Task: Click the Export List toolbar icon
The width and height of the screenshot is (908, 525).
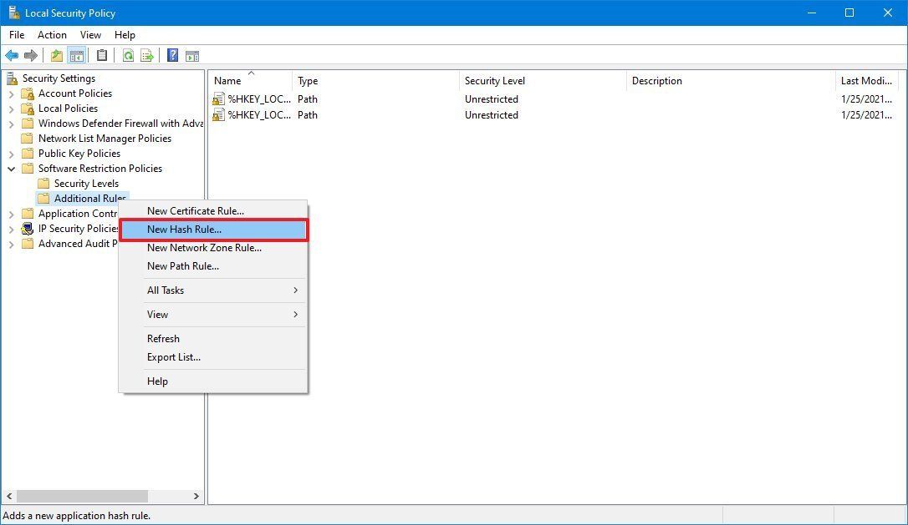Action: (147, 56)
